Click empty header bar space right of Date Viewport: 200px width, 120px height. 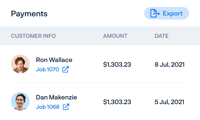184,36
